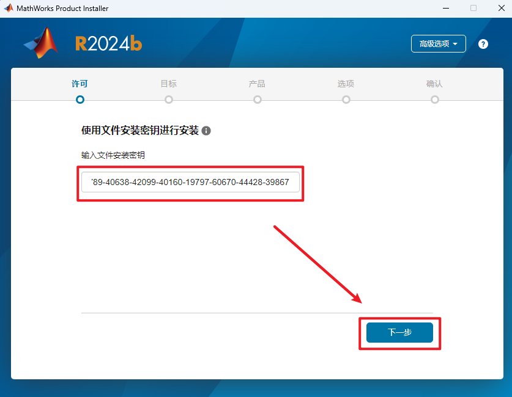Viewport: 512px width, 397px height.
Task: Select the 选项 step tab
Action: coord(346,84)
